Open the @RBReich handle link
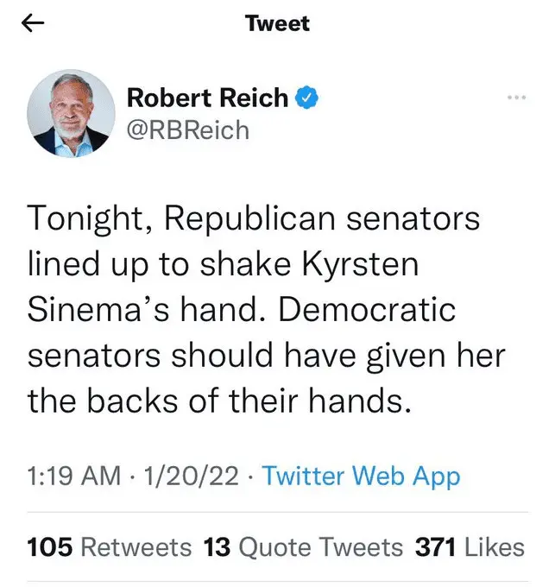This screenshot has width=555, height=587. pos(187,129)
